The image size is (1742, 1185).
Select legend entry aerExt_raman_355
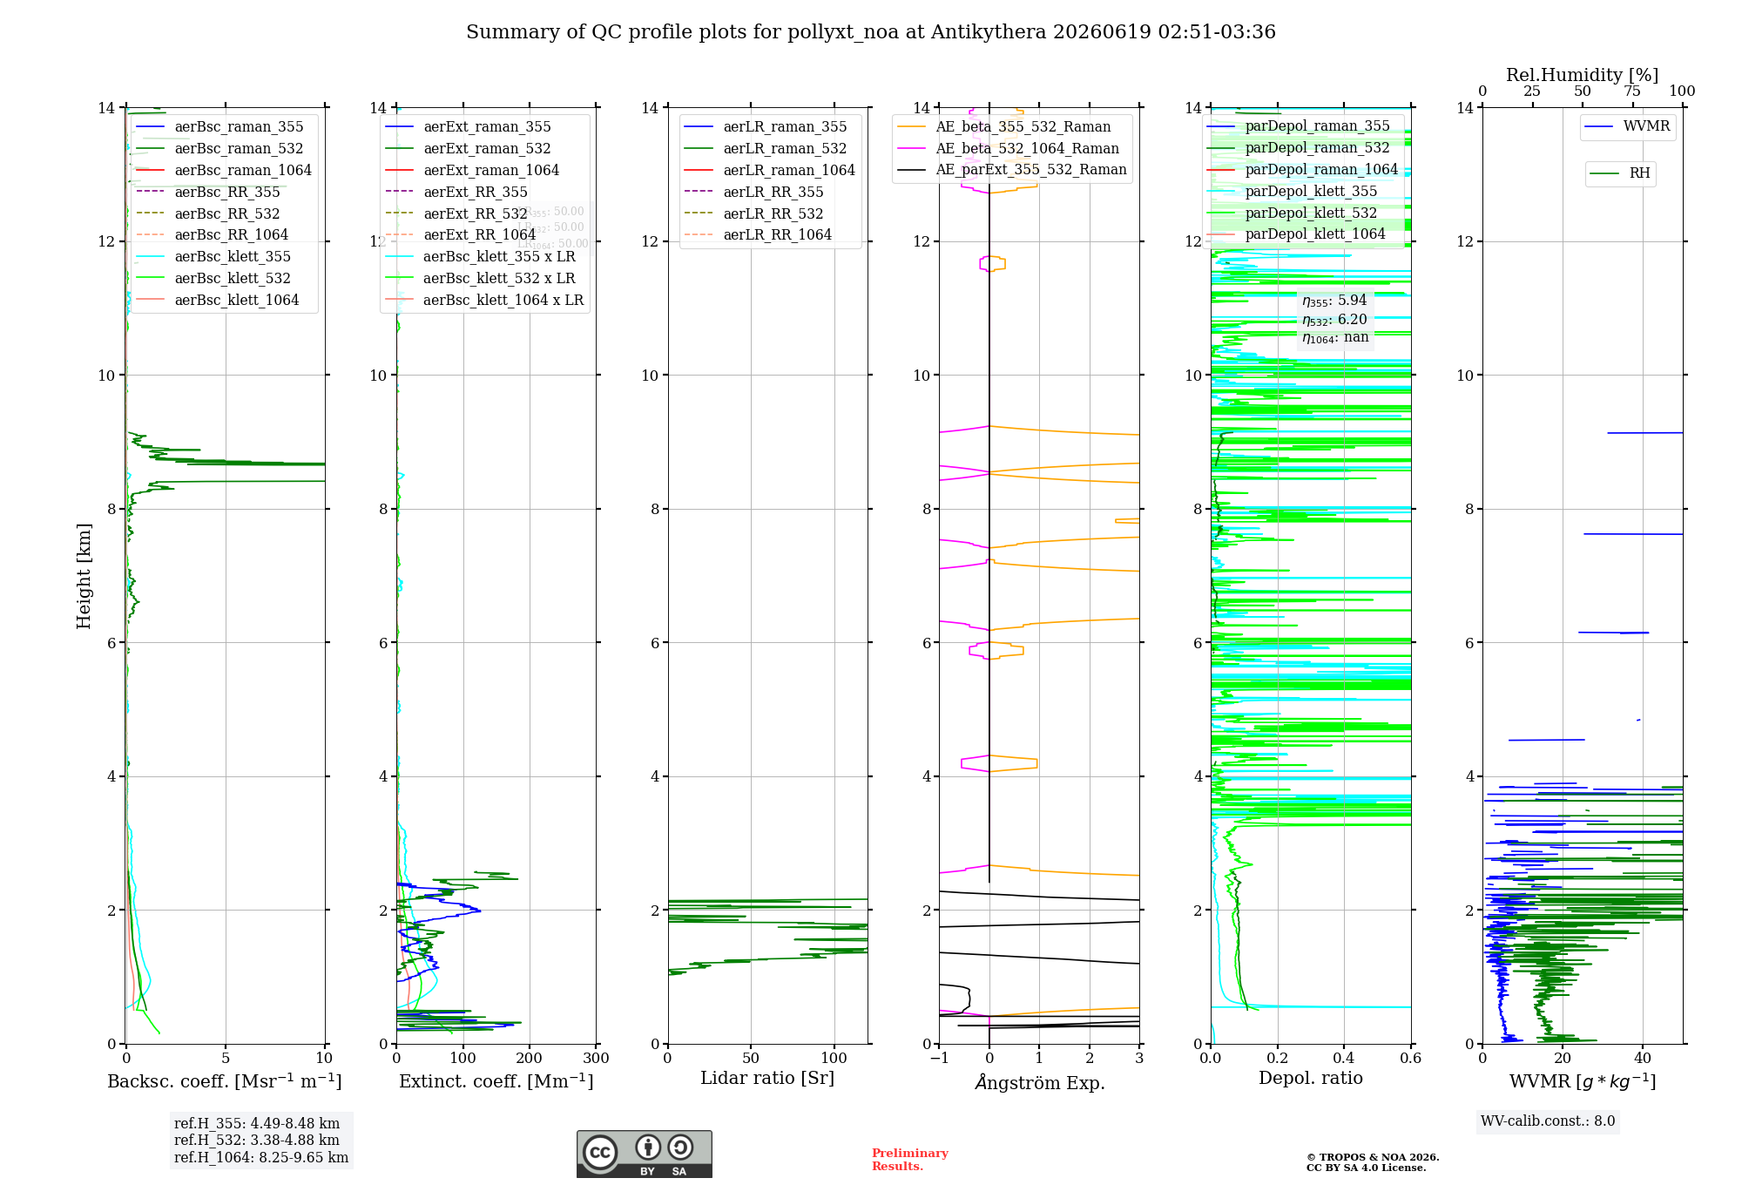(x=469, y=127)
